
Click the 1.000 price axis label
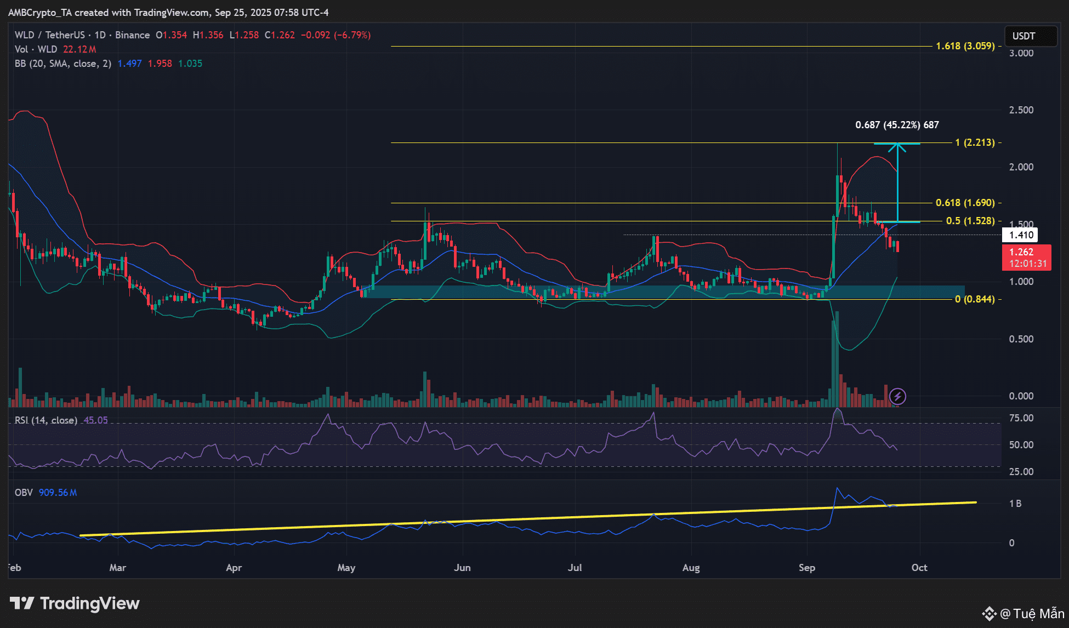[1021, 282]
